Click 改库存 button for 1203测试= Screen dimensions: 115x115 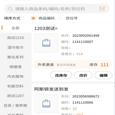point(61,75)
